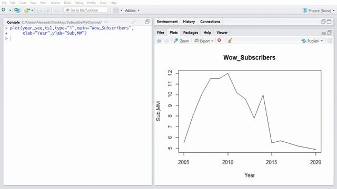337x189 pixels.
Task: Click the Save document icon
Action: click(x=39, y=10)
